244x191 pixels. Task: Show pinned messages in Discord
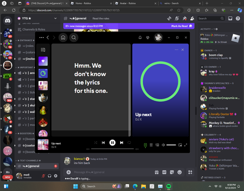coord(184,19)
